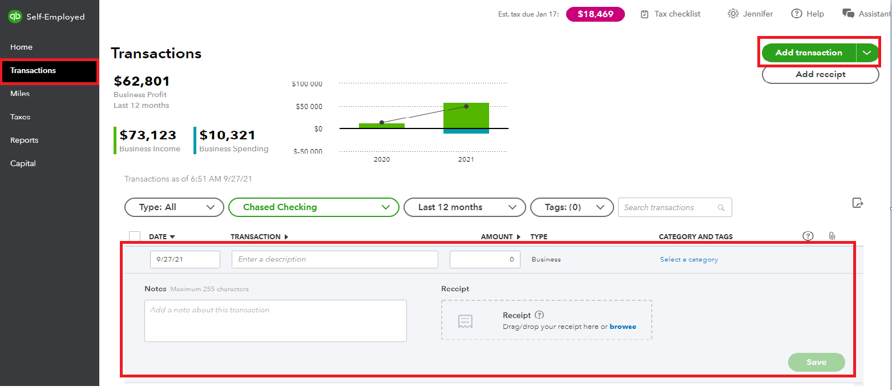Click the paperclip attachment column icon

click(x=832, y=236)
